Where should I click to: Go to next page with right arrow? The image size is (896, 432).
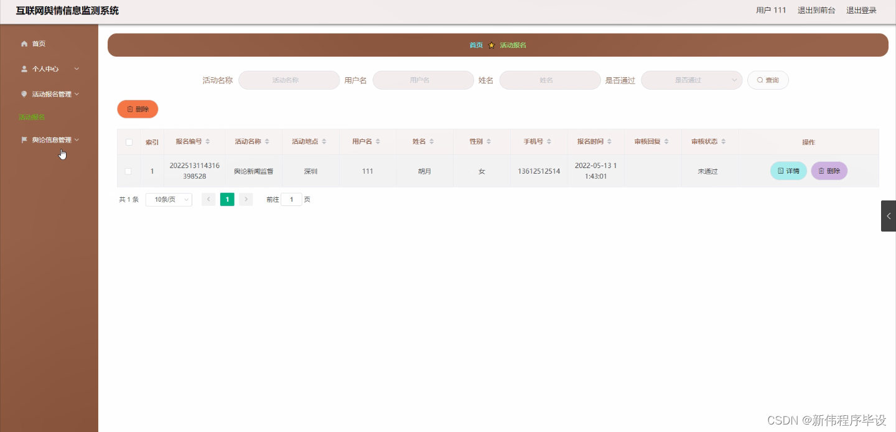(246, 199)
